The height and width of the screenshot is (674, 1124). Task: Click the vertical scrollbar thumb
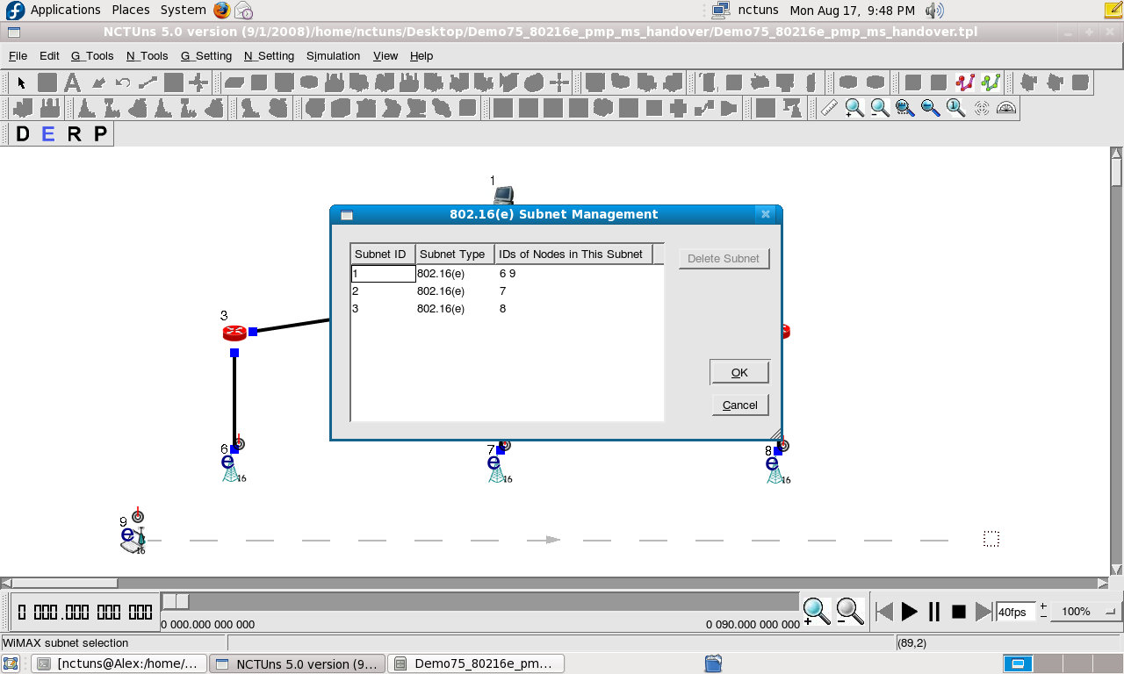pos(1116,173)
